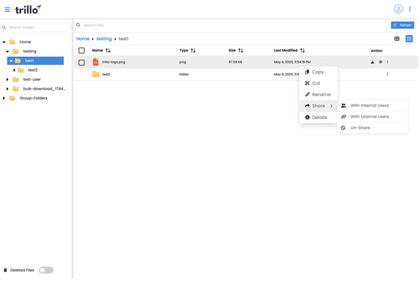Click the 67.59 KB size cell
The height and width of the screenshot is (288, 419).
[235, 62]
